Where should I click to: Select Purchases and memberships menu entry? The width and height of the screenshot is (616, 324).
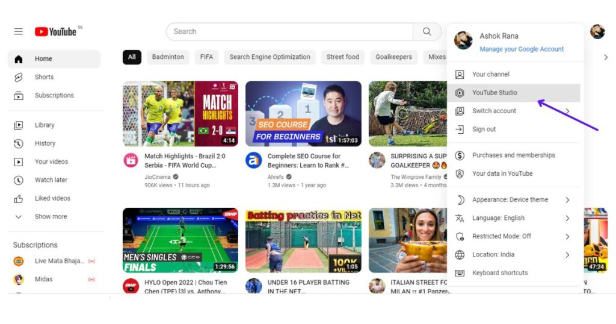[x=514, y=155]
